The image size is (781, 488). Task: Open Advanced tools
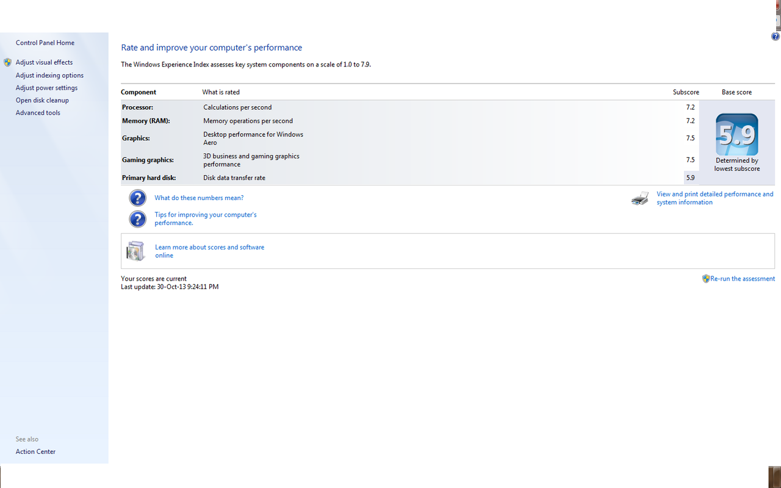tap(38, 113)
